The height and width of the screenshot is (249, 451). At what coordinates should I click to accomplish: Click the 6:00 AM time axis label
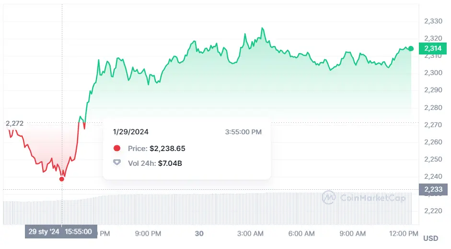(x=302, y=234)
